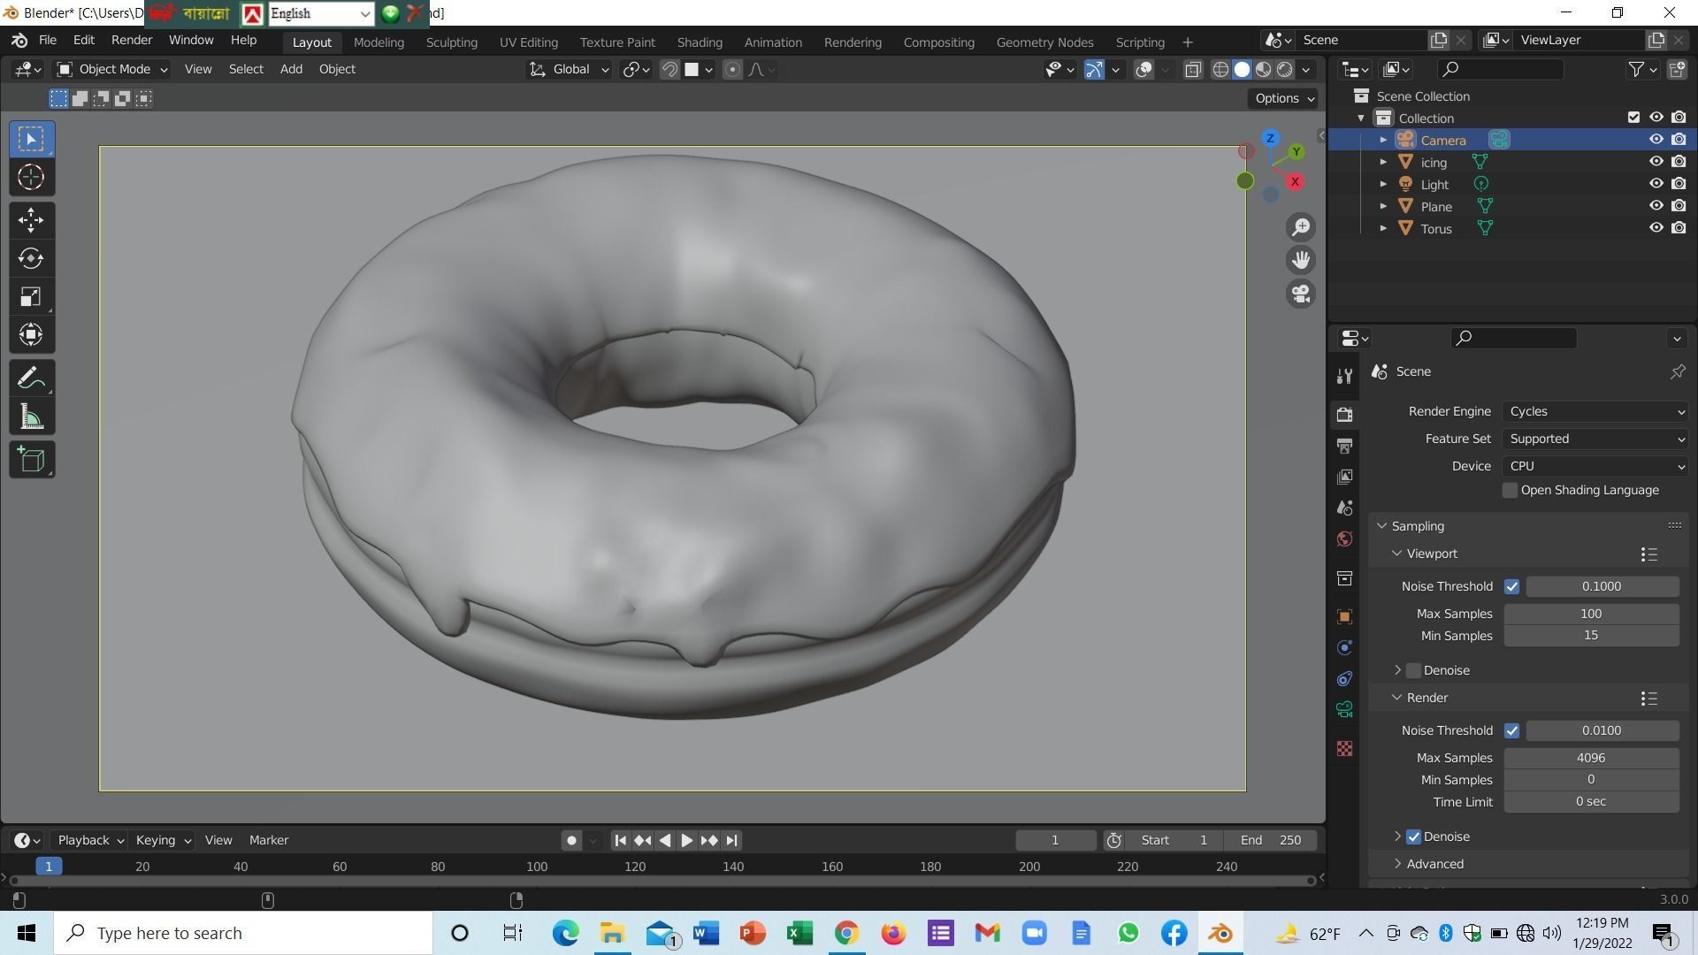Screen dimensions: 1698x955
Task: Open the View Layer properties tab
Action: pyautogui.click(x=1344, y=477)
